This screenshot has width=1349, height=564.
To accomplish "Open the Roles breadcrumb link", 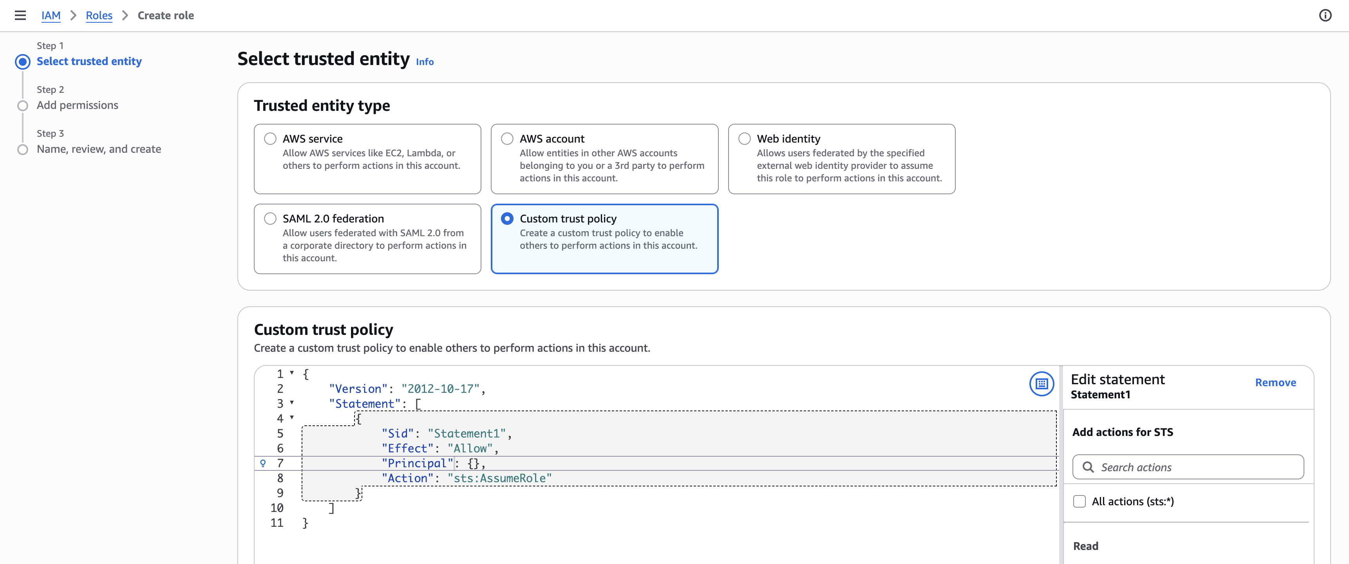I will 99,15.
